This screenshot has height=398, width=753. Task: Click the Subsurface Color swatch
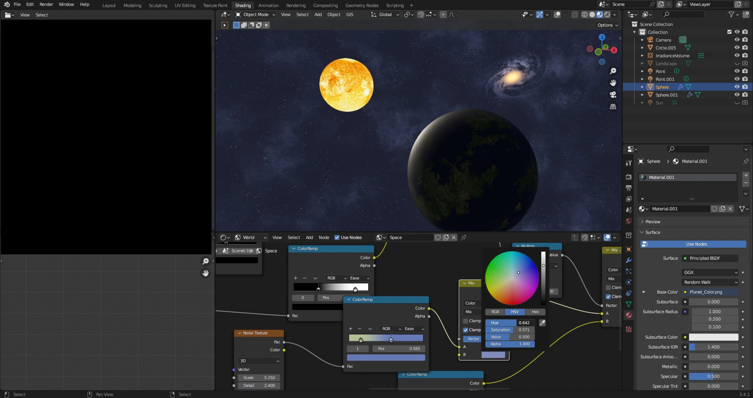tap(715, 337)
